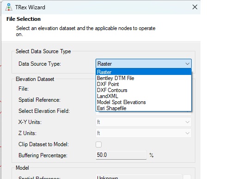Collapse the Data Source Type dropdown arrow
236x179 pixels.
(x=188, y=64)
